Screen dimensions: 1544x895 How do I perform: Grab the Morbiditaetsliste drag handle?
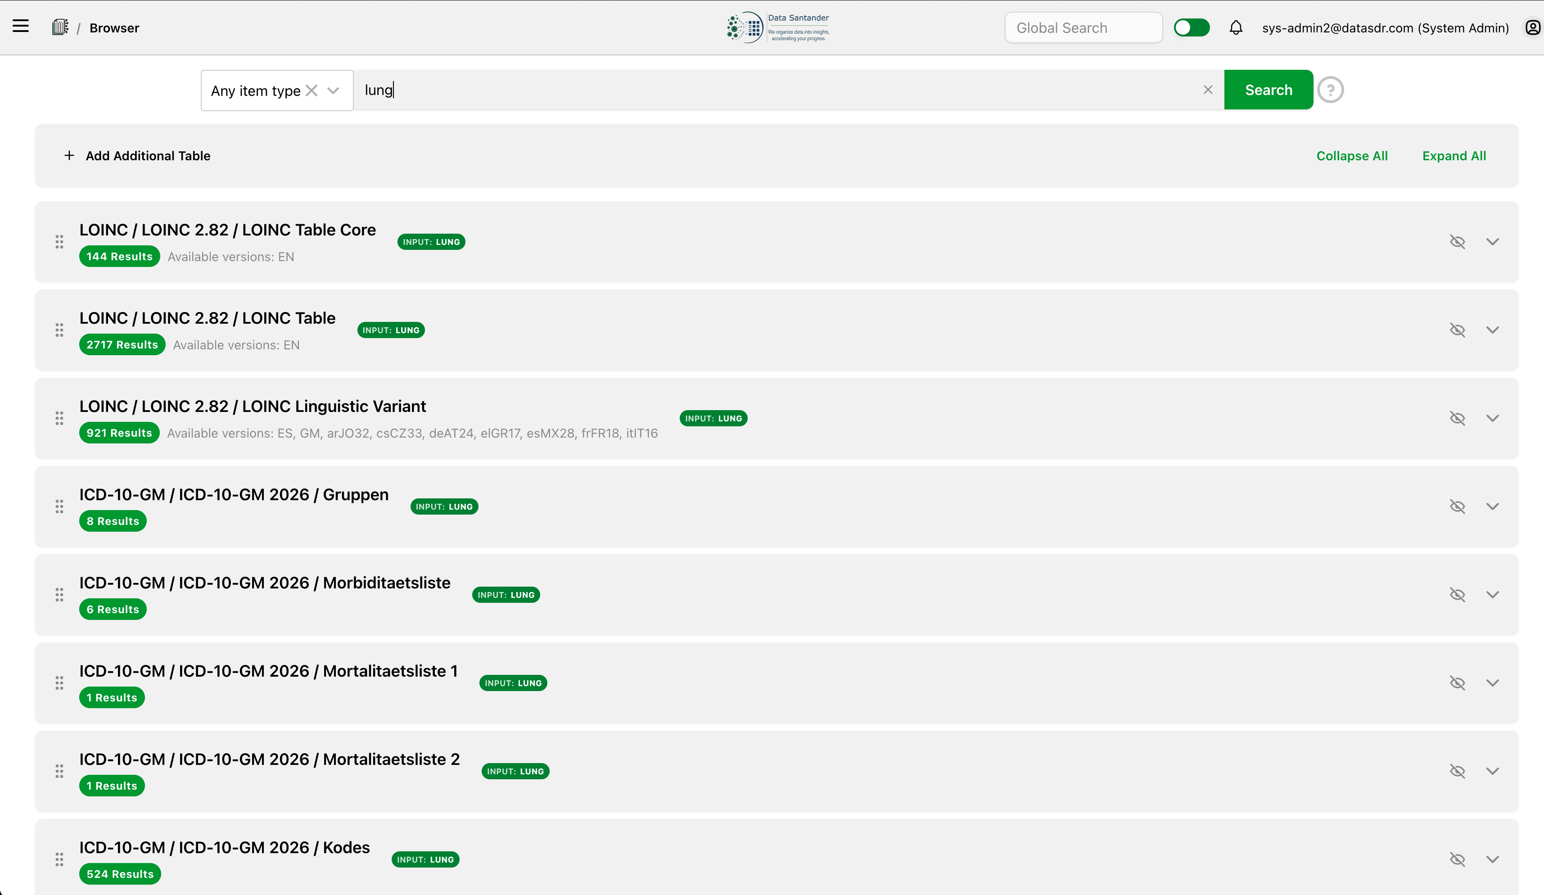click(x=59, y=595)
